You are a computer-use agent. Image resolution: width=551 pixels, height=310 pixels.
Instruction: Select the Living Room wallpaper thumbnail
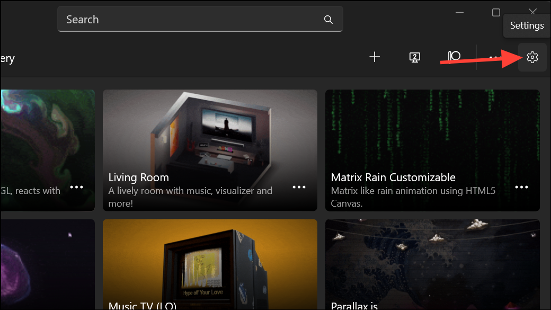(x=210, y=150)
